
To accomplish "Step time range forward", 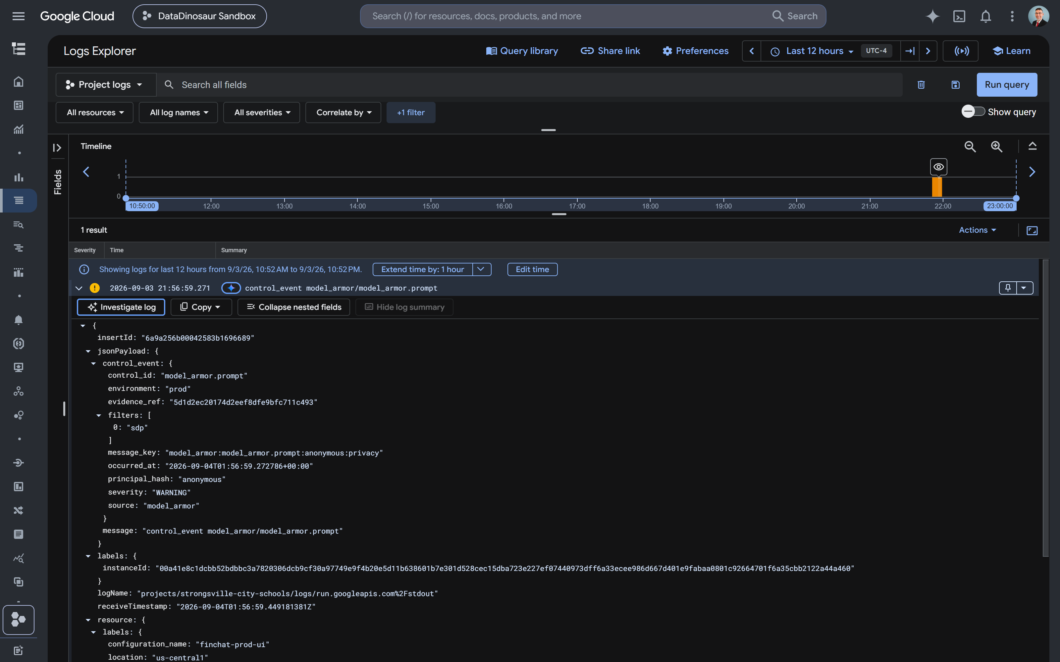I will coord(928,51).
